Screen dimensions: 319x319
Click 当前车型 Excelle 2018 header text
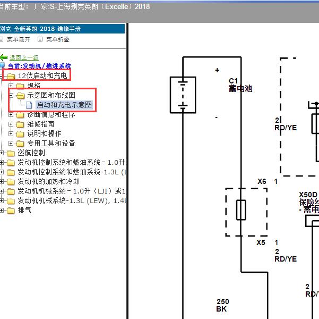pyautogui.click(x=75, y=7)
